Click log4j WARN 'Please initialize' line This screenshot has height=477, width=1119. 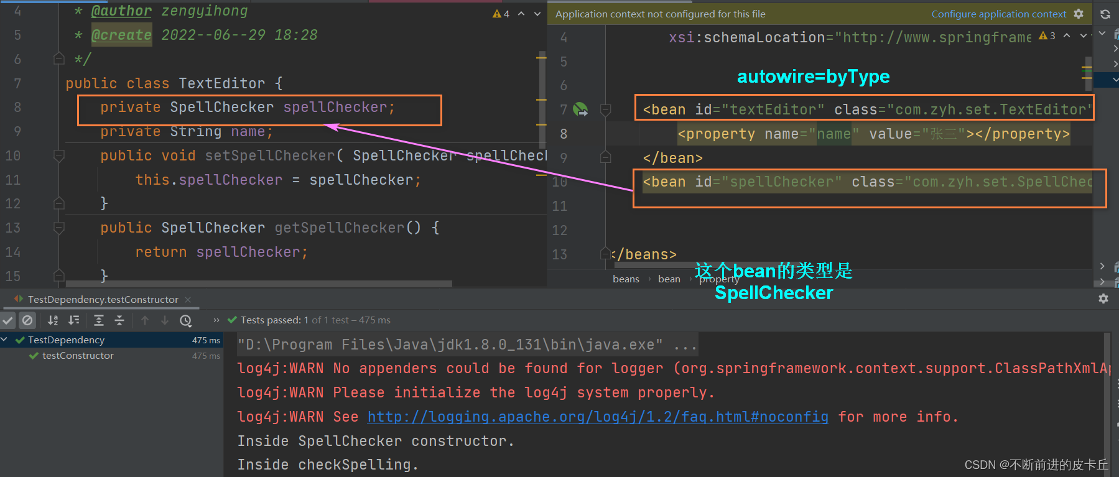[476, 392]
